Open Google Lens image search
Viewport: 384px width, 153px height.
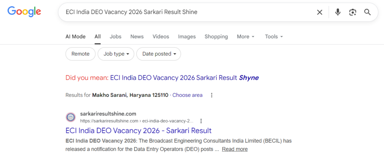click(x=352, y=12)
